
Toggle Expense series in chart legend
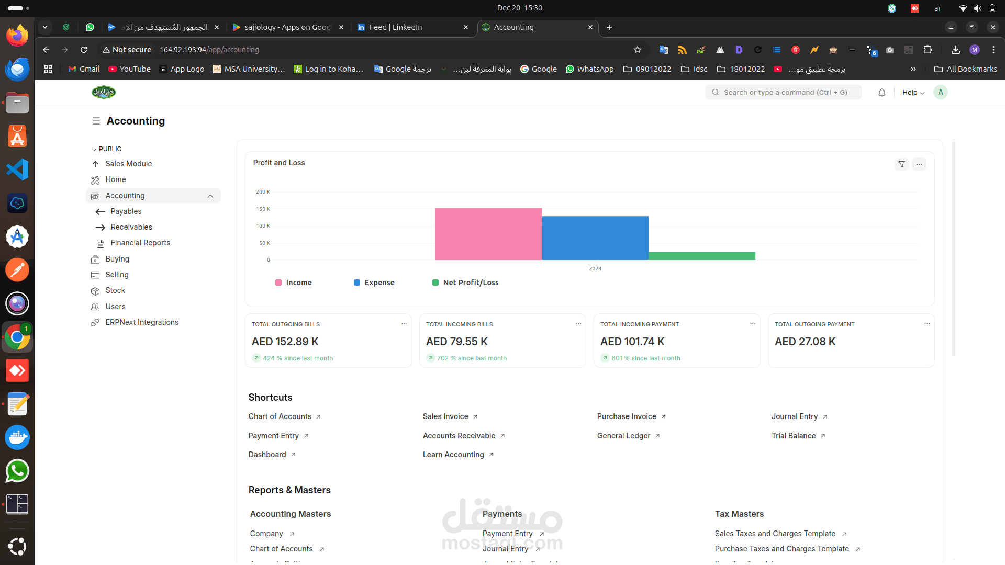coord(374,282)
